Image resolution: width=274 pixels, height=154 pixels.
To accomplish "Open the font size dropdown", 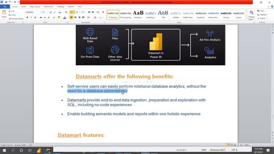I will pyautogui.click(x=48, y=12).
